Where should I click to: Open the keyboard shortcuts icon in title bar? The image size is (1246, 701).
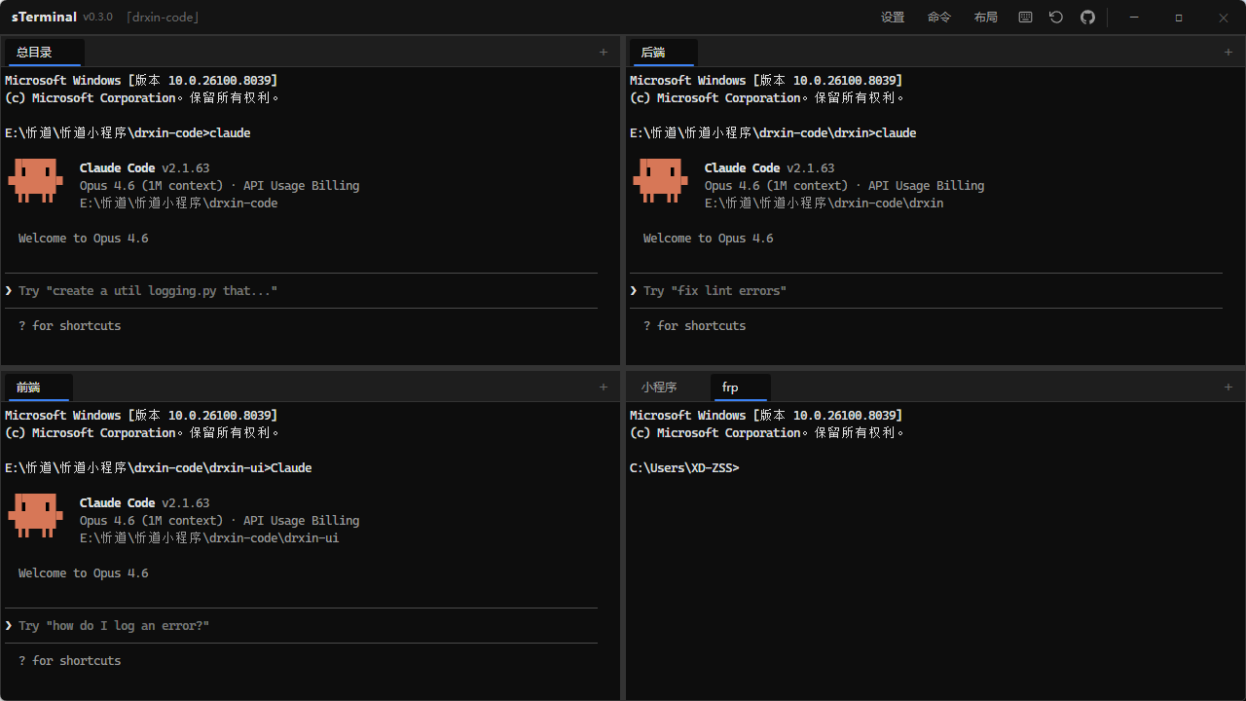click(1025, 18)
